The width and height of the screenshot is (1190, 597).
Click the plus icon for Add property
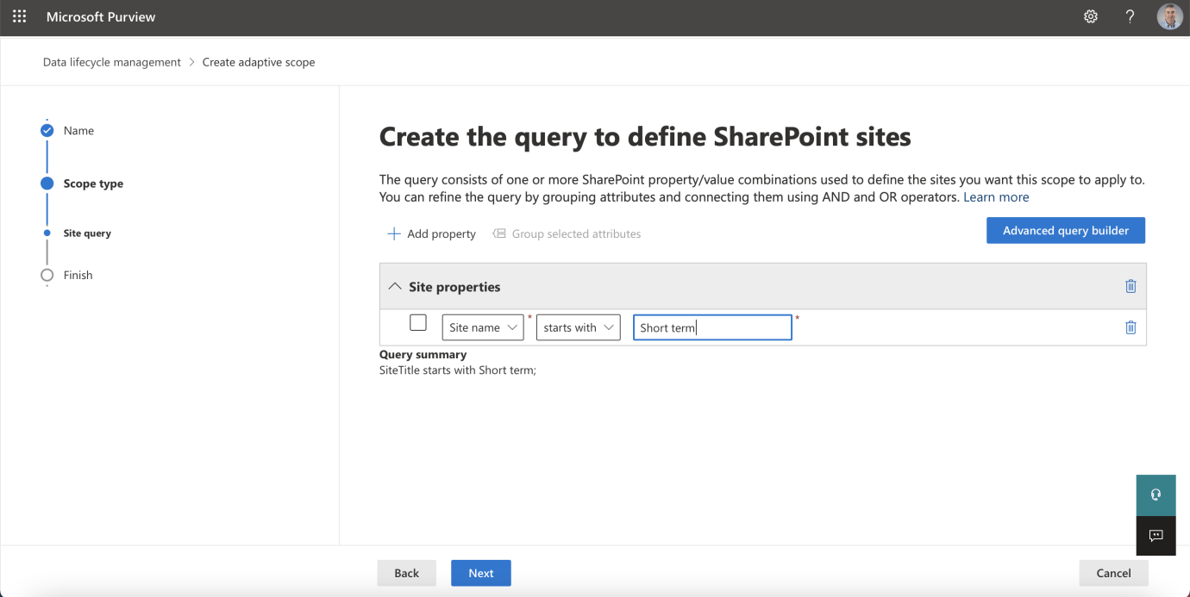click(394, 234)
